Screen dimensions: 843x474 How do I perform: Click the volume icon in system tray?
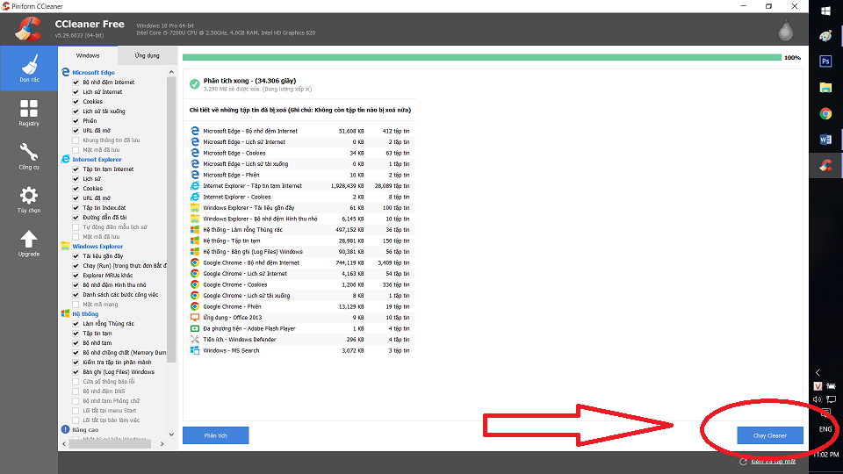(x=818, y=399)
